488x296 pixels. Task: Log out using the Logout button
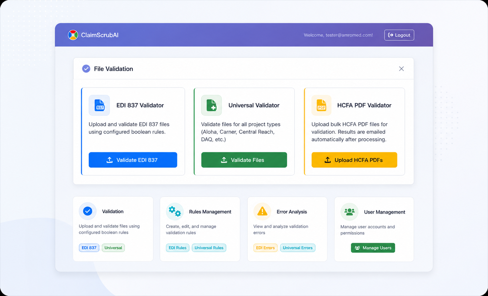click(x=399, y=35)
